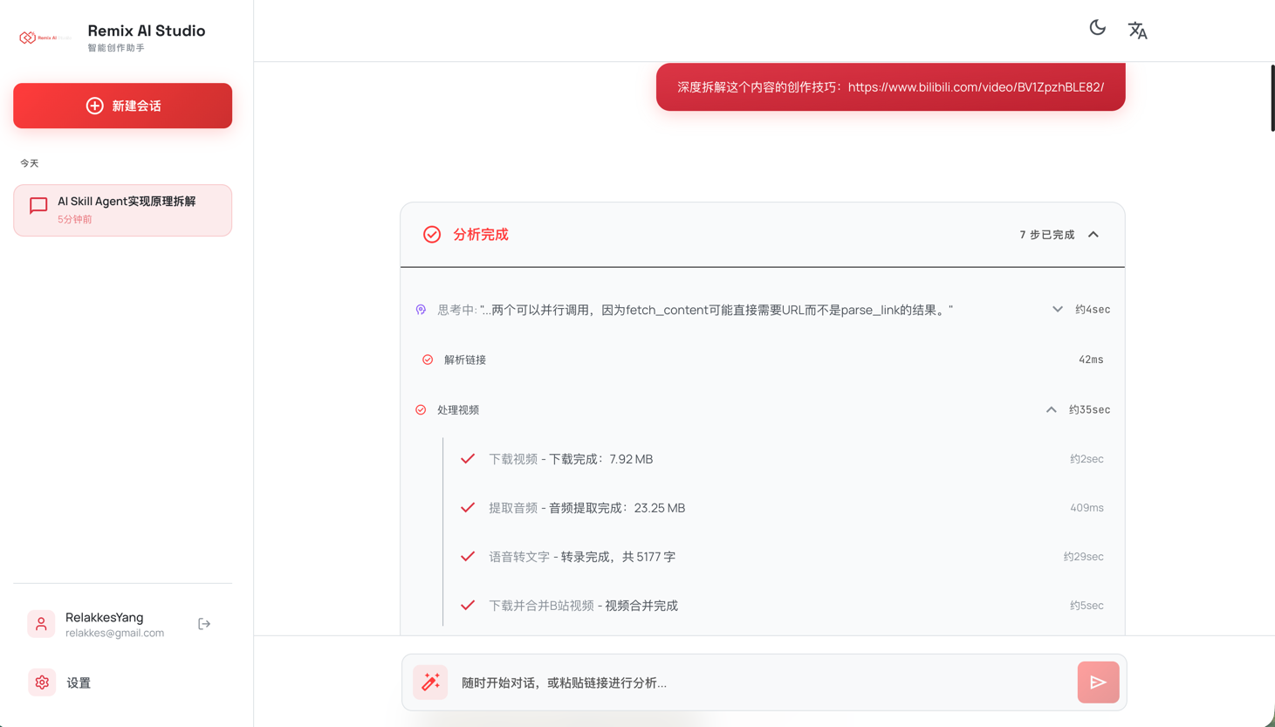Click the 下载视频 step checkmark
Image resolution: width=1275 pixels, height=727 pixels.
pyautogui.click(x=468, y=459)
